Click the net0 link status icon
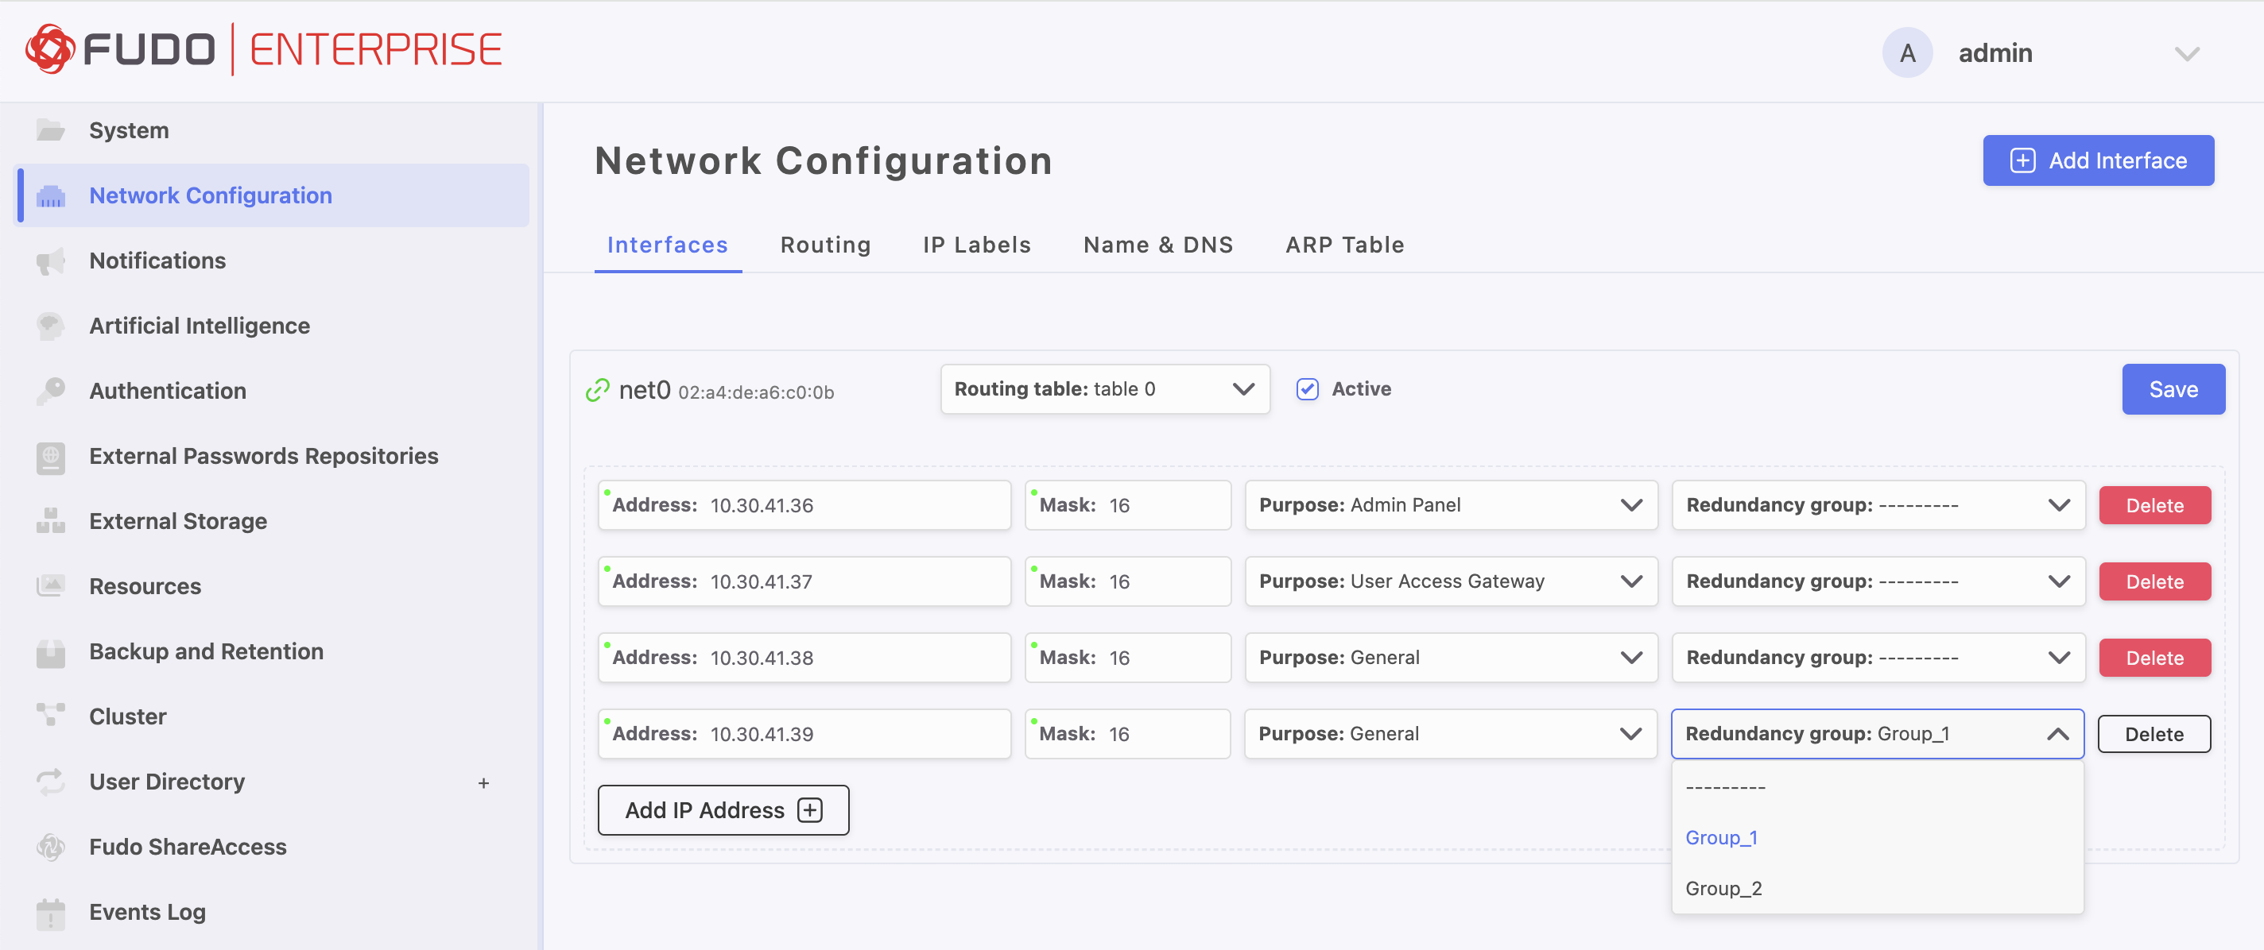This screenshot has height=950, width=2264. [598, 390]
